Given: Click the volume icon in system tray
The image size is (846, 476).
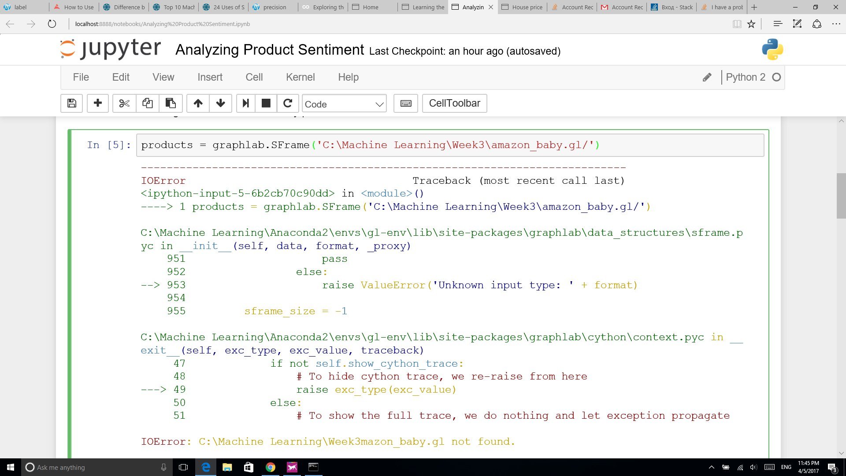Looking at the screenshot, I should 753,467.
